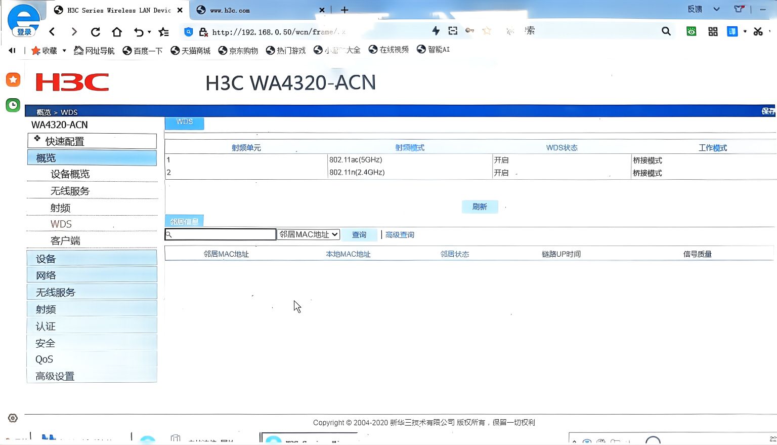
Task: Bookmark this page with the star icon
Action: (487, 31)
